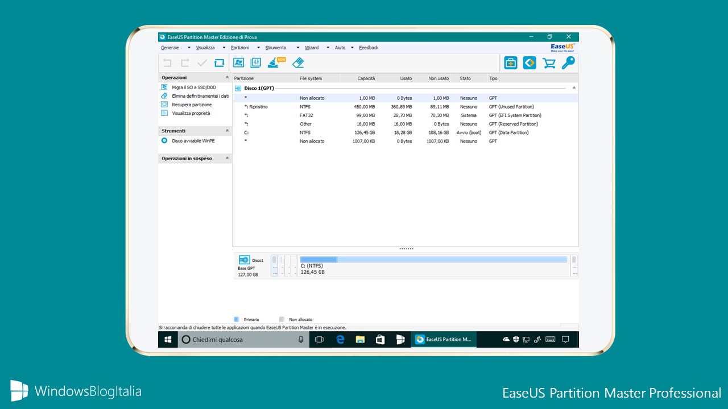Click dropdown arrow after Visualizza
Screen dimensions: 728x409
point(224,48)
